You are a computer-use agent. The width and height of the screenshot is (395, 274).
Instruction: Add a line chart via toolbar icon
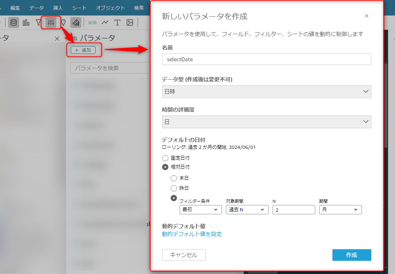(105, 22)
